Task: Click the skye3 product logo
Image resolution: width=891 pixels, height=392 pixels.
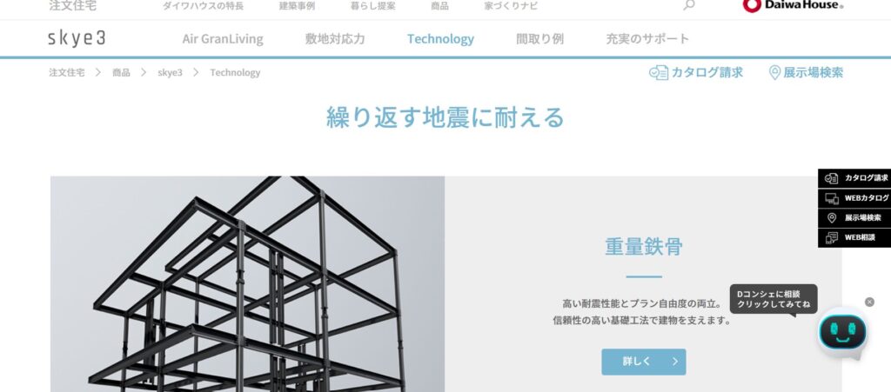Action: click(77, 38)
